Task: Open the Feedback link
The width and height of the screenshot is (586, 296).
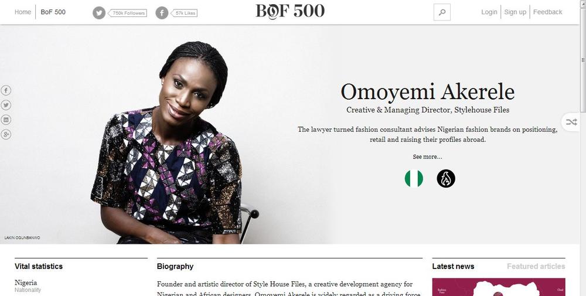Action: click(547, 12)
